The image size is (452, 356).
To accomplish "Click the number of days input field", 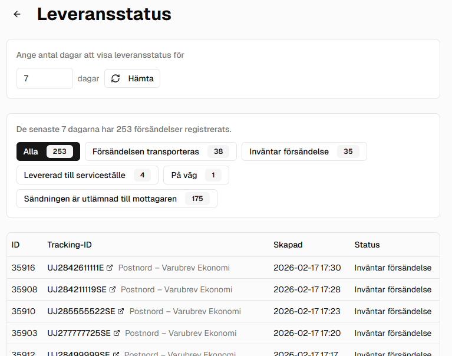I will pos(44,78).
